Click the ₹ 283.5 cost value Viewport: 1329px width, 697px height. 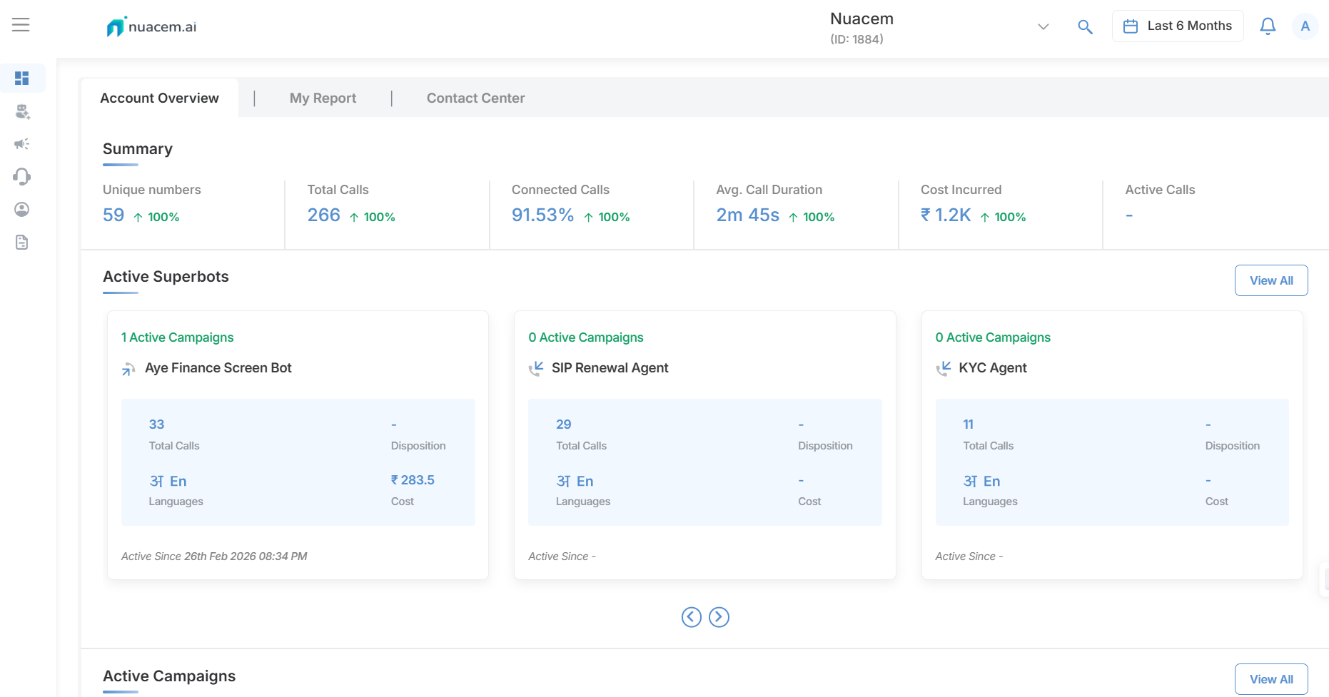(413, 480)
